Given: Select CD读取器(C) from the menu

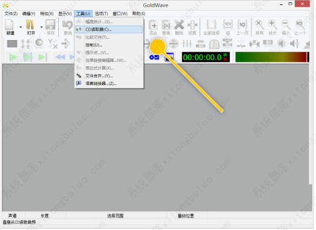Looking at the screenshot, I should tap(109, 29).
